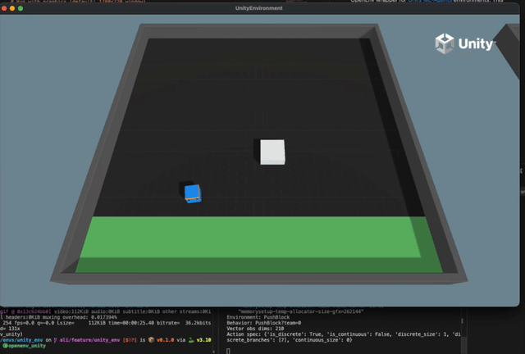Click the blue agent cube
Screen dimensions: 525x354
(x=193, y=193)
